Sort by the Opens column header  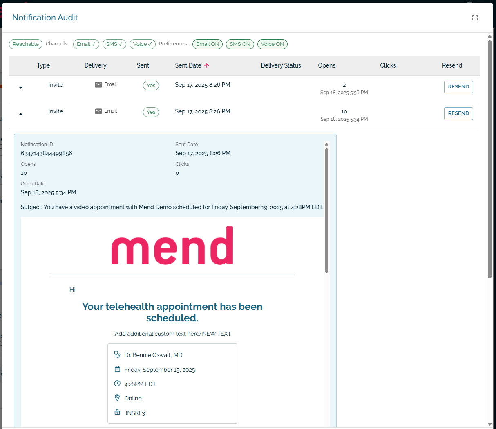327,65
